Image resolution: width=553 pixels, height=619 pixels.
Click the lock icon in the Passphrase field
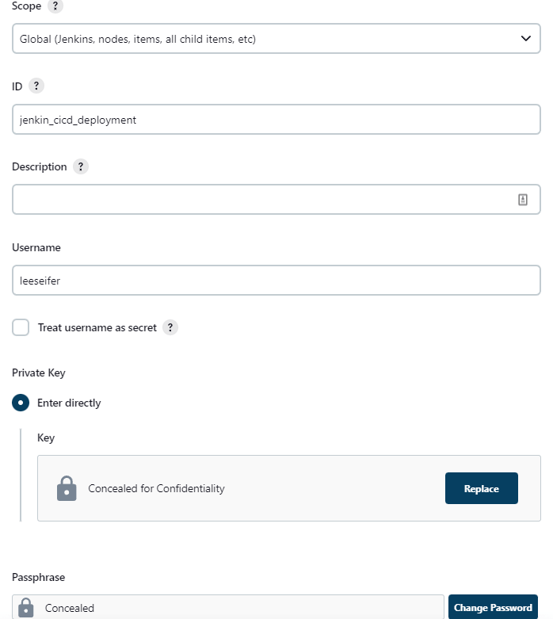click(26, 608)
